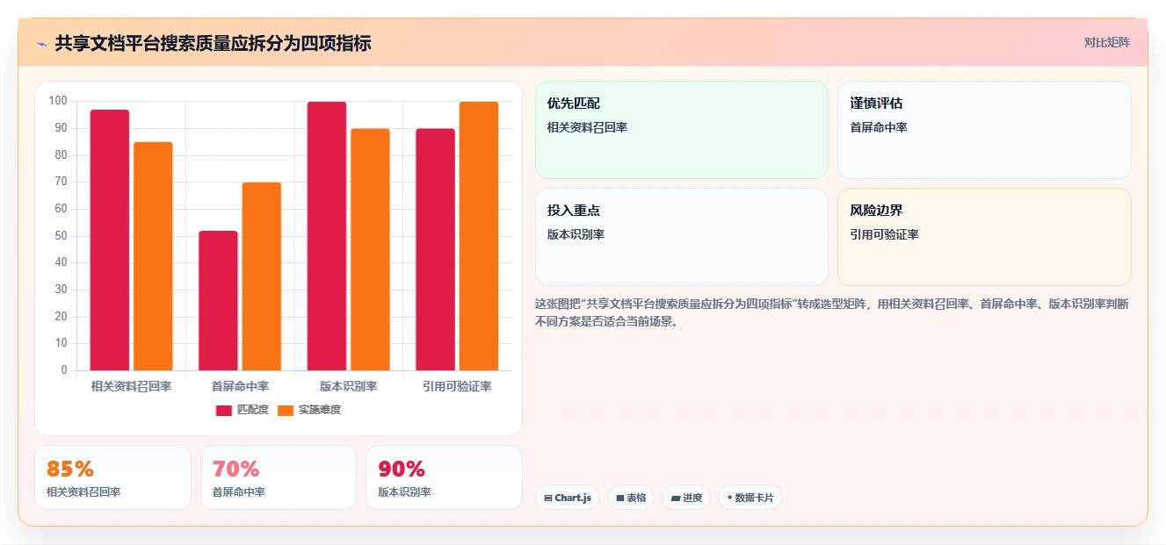Click 相关资料召回率 text in the 优先匹配 card

pos(587,127)
